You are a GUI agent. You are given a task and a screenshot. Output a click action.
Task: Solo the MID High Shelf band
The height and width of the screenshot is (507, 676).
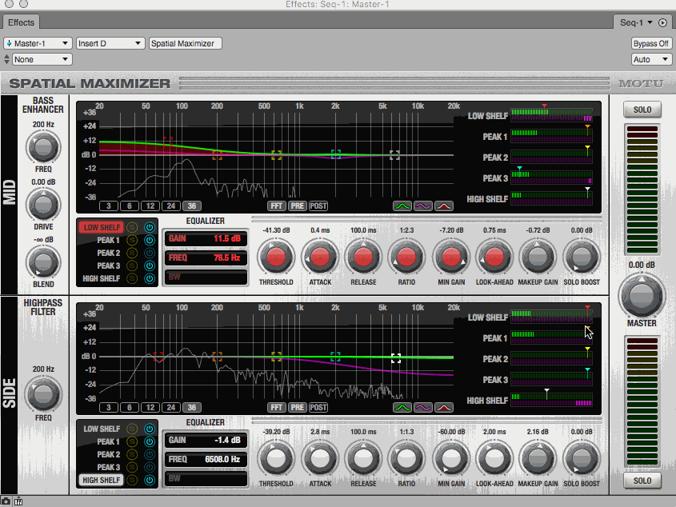132,278
